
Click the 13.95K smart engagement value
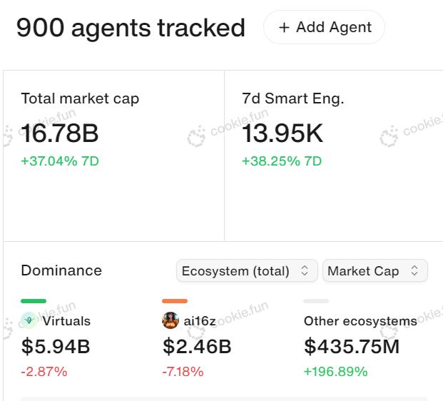pyautogui.click(x=282, y=133)
